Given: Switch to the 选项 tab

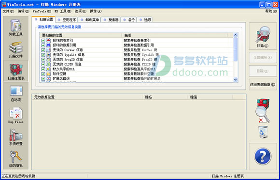Looking at the screenshot, I should click(x=145, y=20).
